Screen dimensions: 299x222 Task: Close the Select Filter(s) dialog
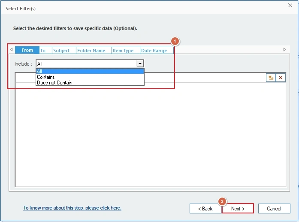[x=290, y=5]
